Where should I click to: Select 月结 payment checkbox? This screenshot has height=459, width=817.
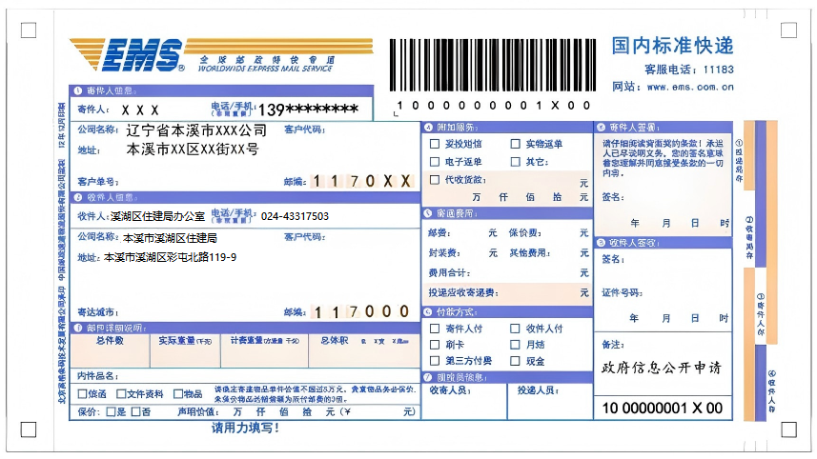(x=515, y=345)
